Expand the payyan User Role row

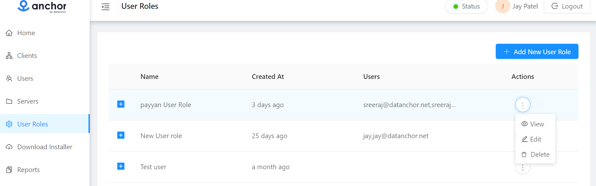coord(121,104)
